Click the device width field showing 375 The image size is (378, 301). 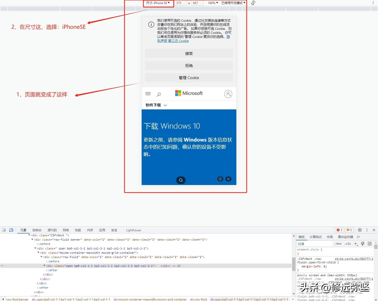pos(180,3)
